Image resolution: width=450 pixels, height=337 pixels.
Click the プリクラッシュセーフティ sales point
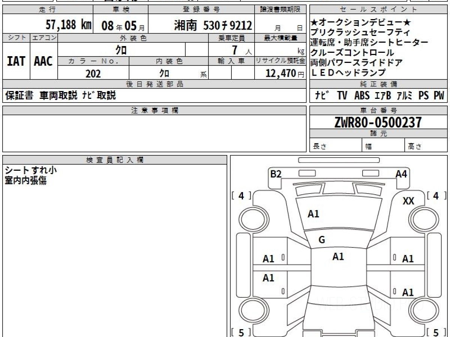(360, 33)
